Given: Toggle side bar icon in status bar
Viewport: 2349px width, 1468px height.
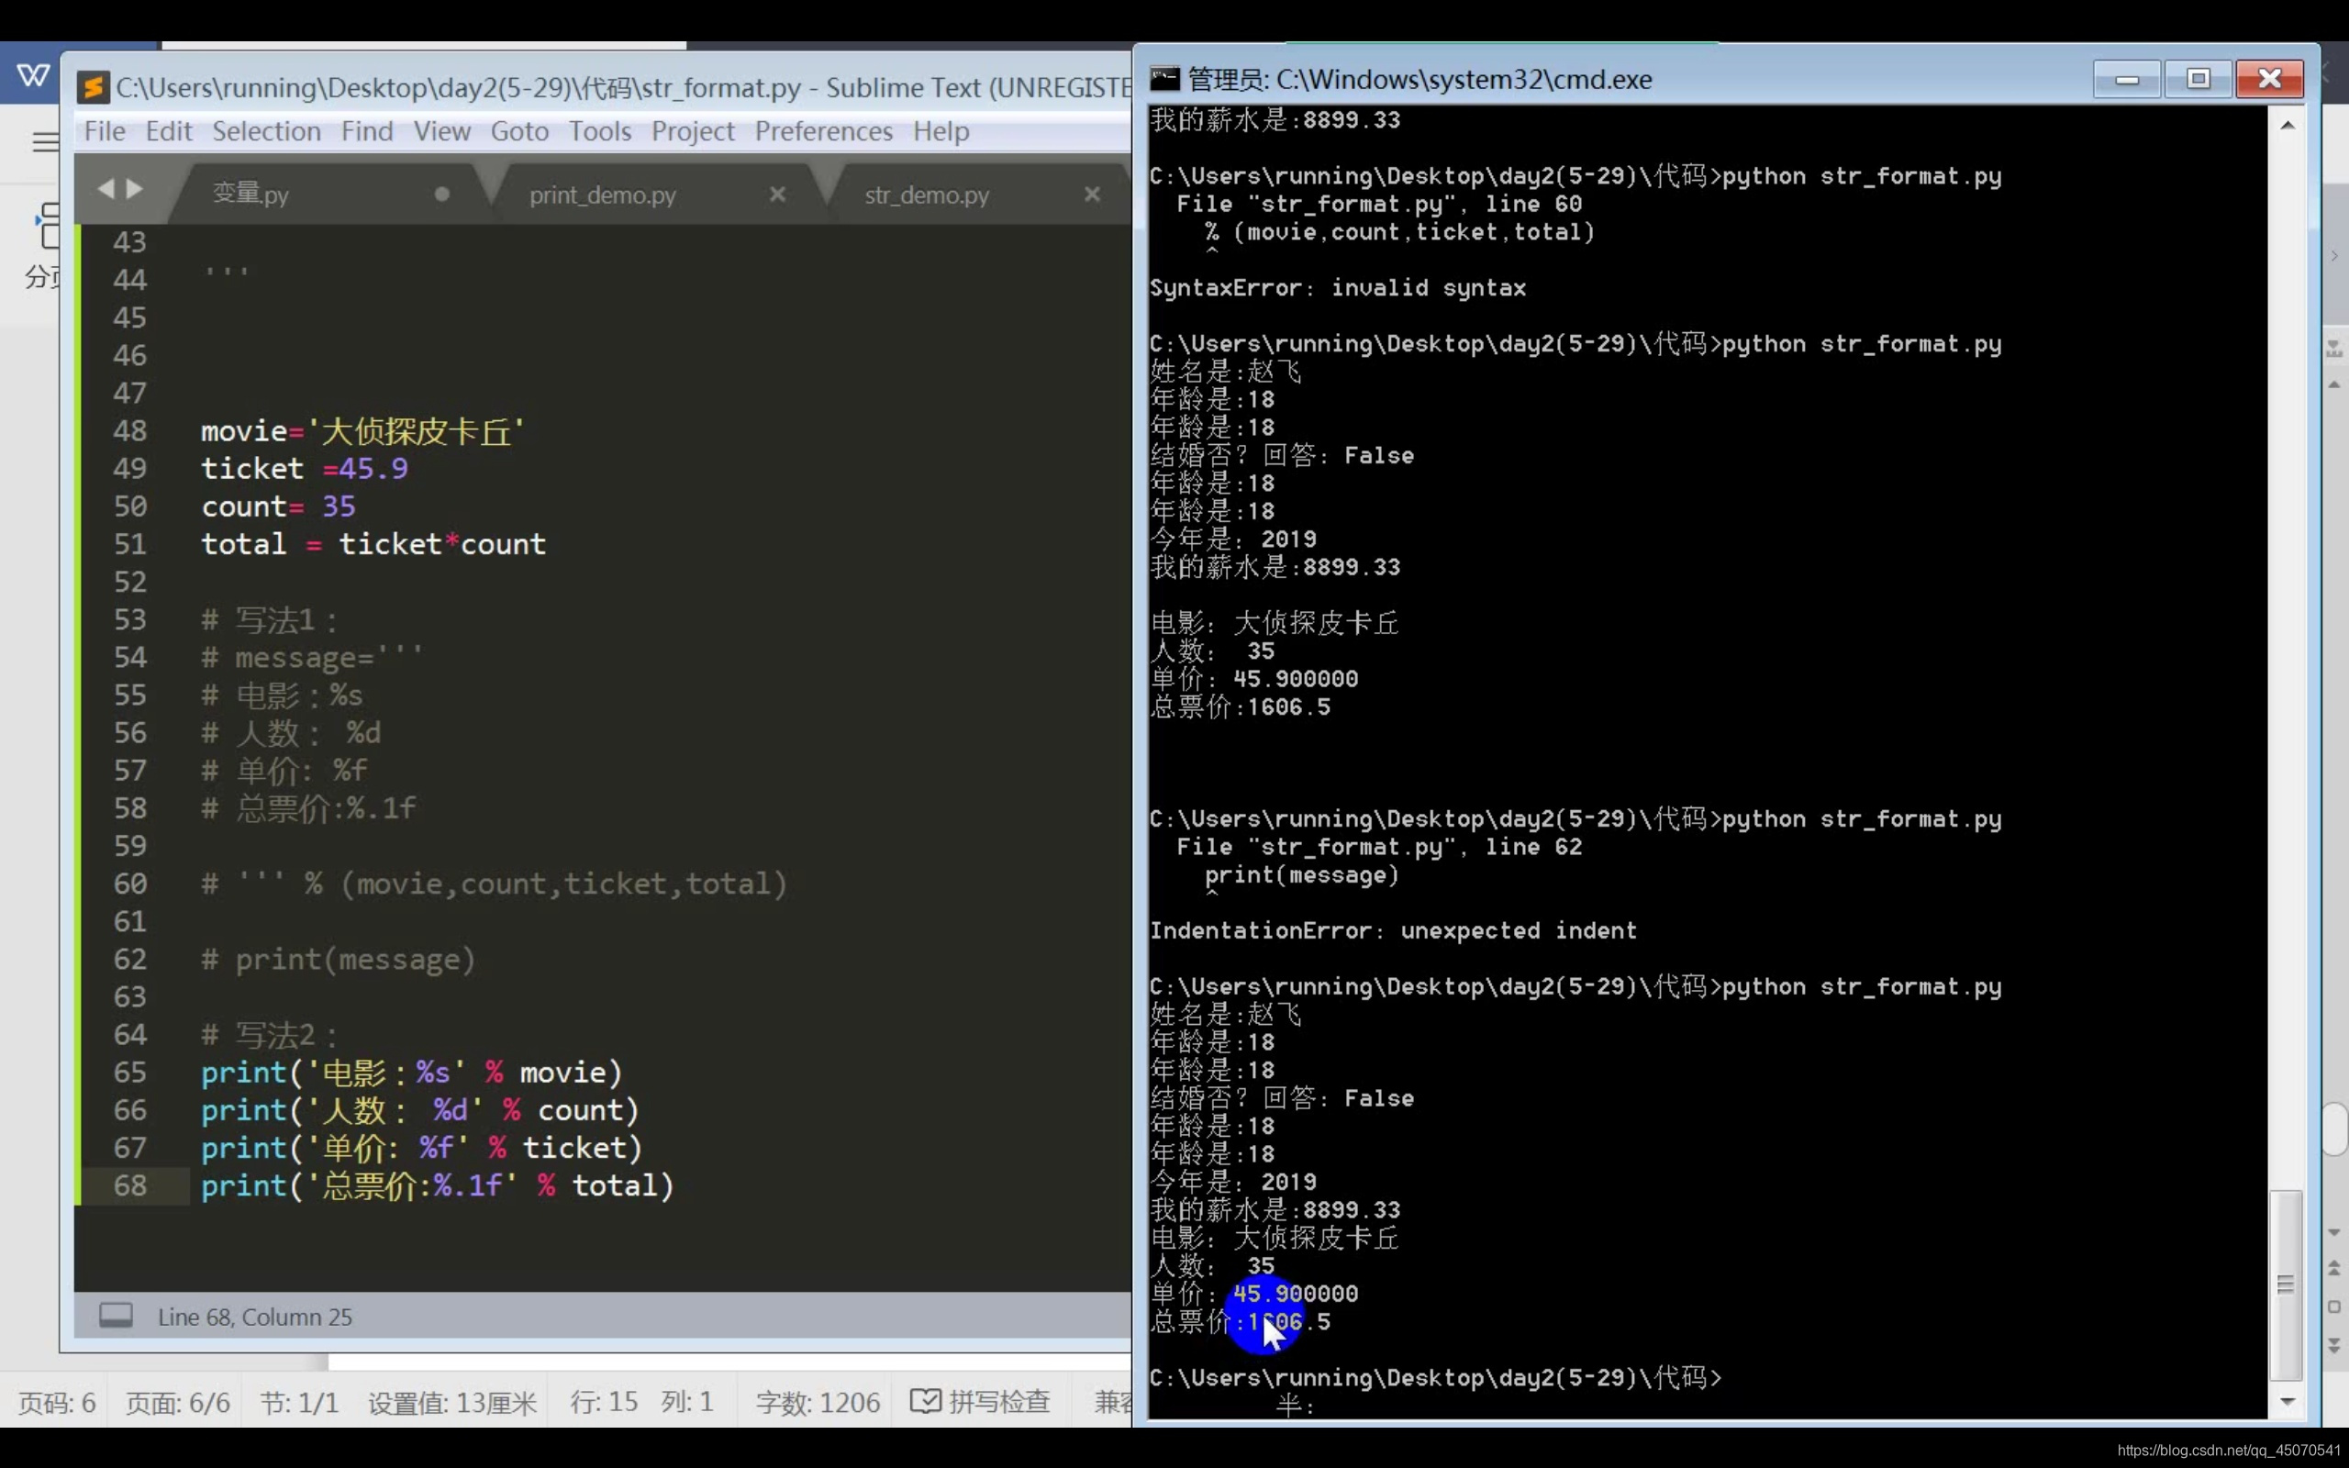Looking at the screenshot, I should (x=116, y=1316).
